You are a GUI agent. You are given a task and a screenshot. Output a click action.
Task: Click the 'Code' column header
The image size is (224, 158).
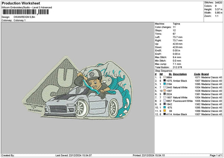[197, 74]
